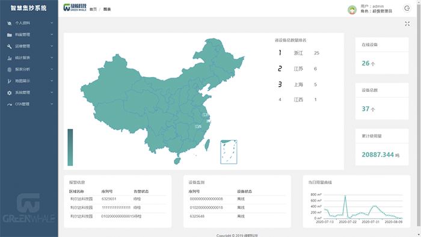This screenshot has height=237, width=421.
Task: Click serial 0102000000000018 in device table
Action: (x=206, y=208)
